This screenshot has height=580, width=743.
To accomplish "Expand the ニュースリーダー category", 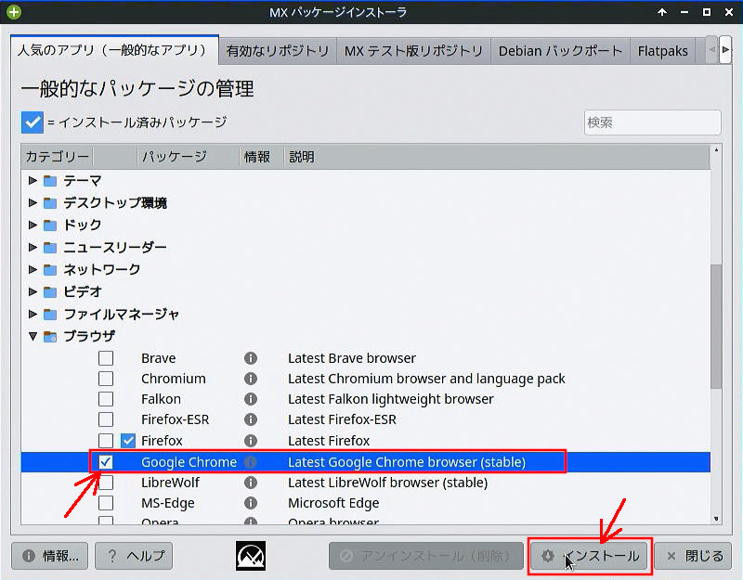I will (33, 247).
